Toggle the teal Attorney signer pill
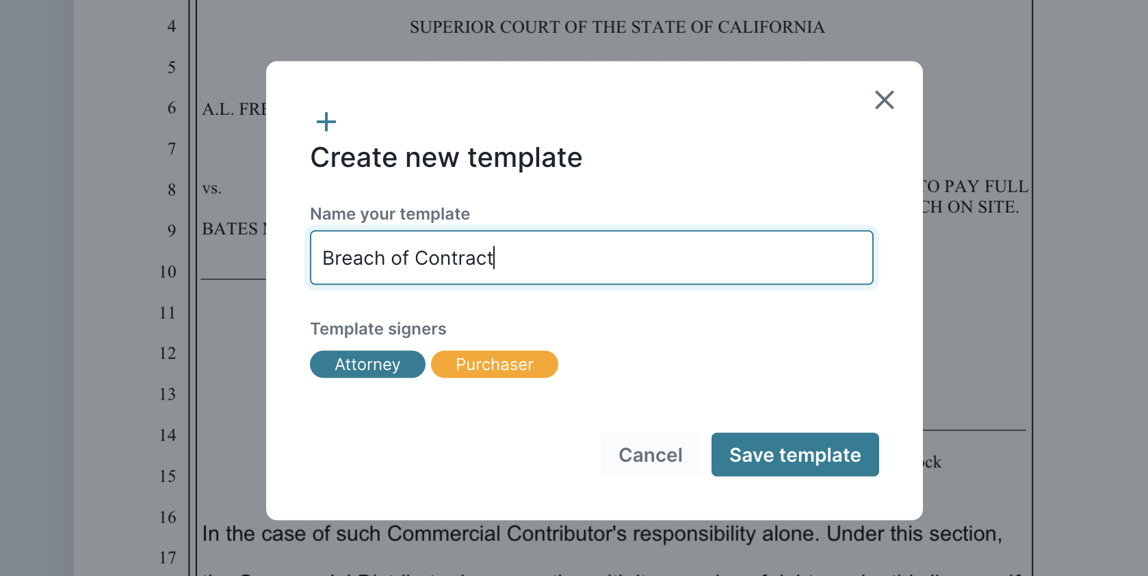Image resolution: width=1148 pixels, height=576 pixels. [x=367, y=364]
